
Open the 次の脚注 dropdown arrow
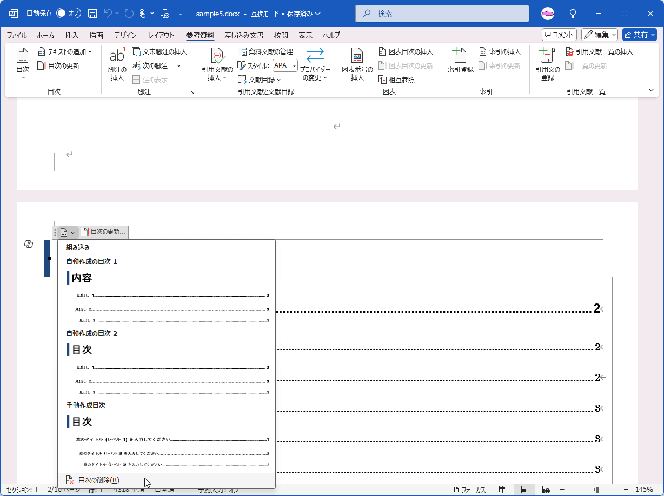tap(178, 65)
